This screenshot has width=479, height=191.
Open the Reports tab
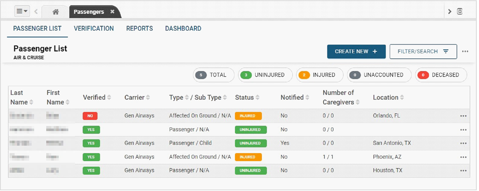coord(140,29)
